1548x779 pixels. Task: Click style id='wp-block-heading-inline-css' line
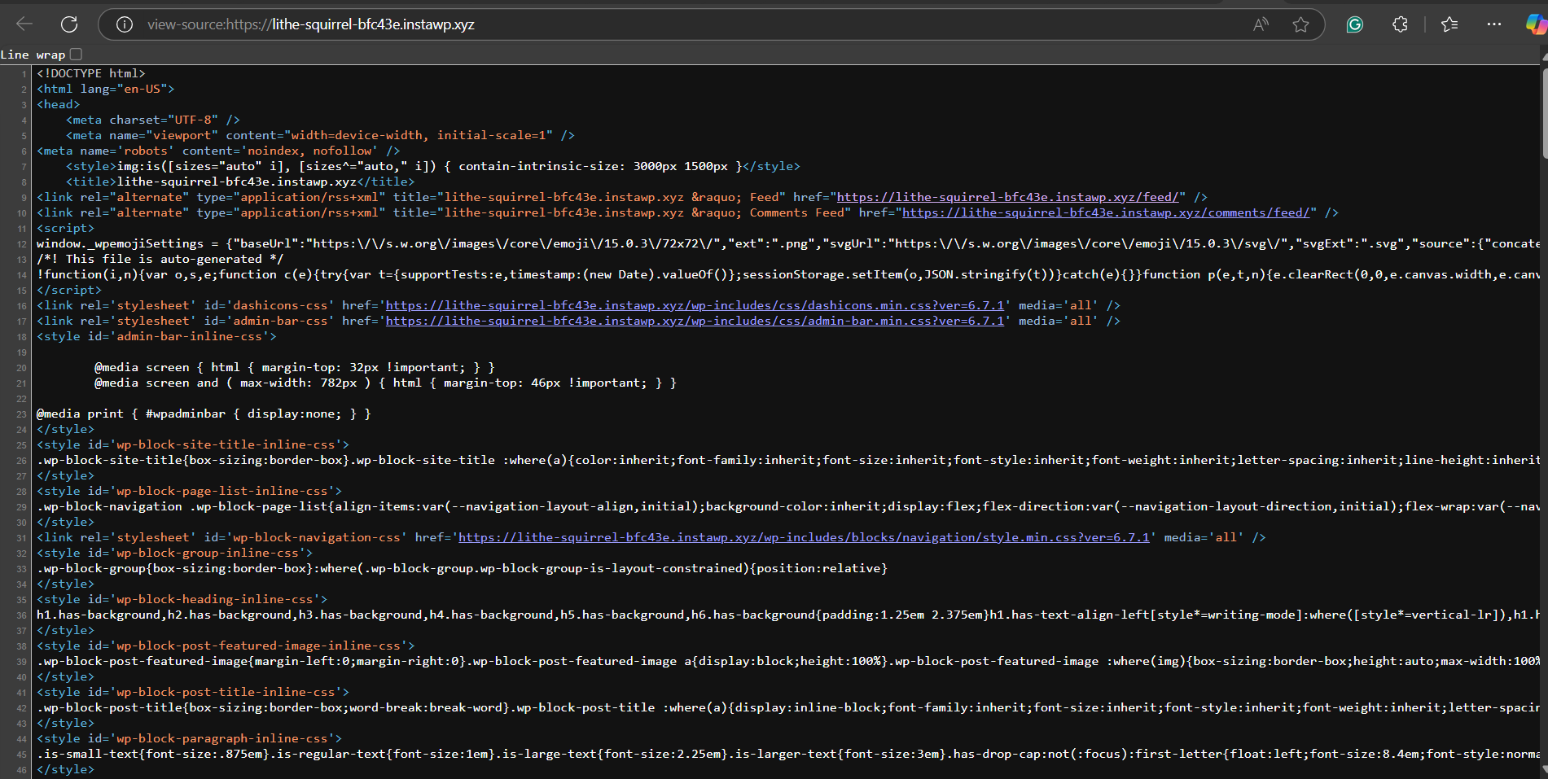coord(182,599)
